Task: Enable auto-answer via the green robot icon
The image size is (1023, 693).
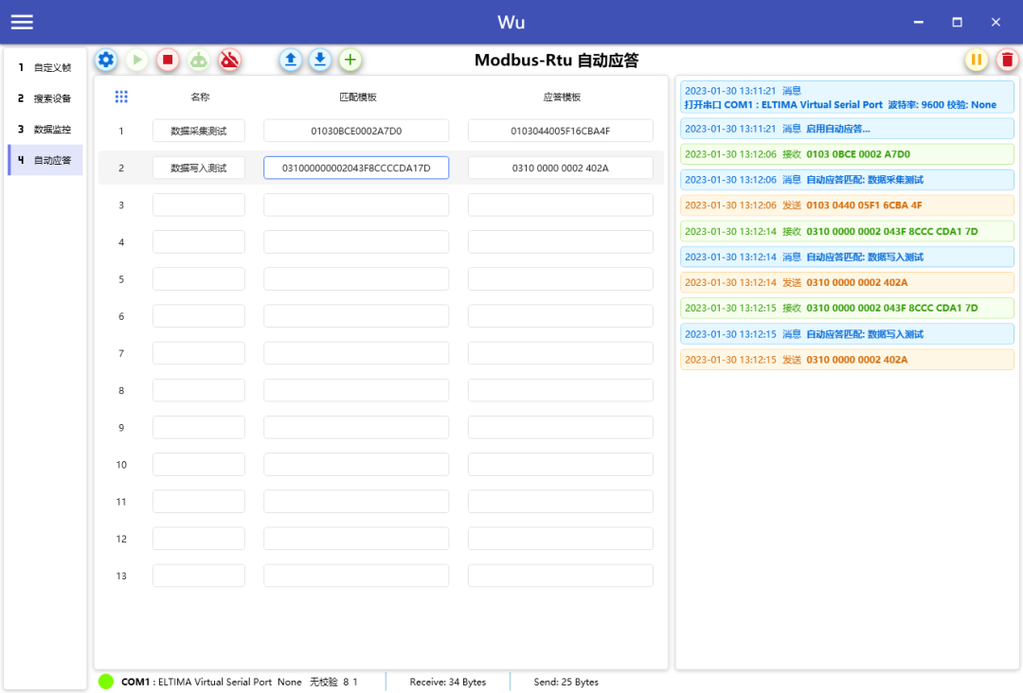Action: pos(198,60)
